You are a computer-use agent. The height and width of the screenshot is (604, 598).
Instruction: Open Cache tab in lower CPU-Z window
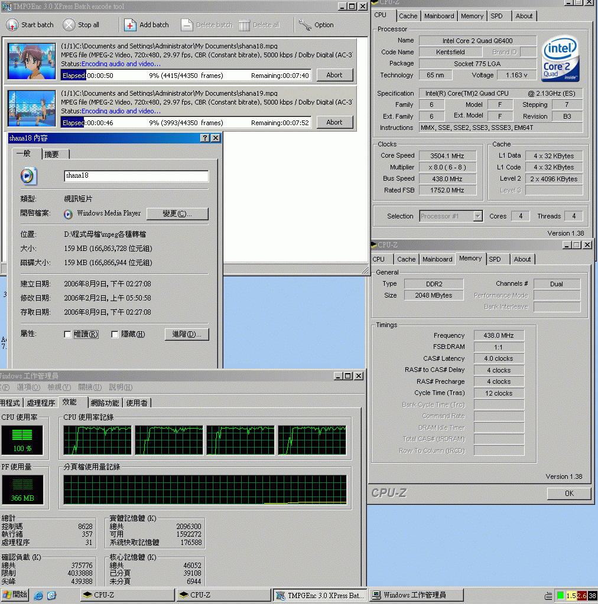pos(407,259)
